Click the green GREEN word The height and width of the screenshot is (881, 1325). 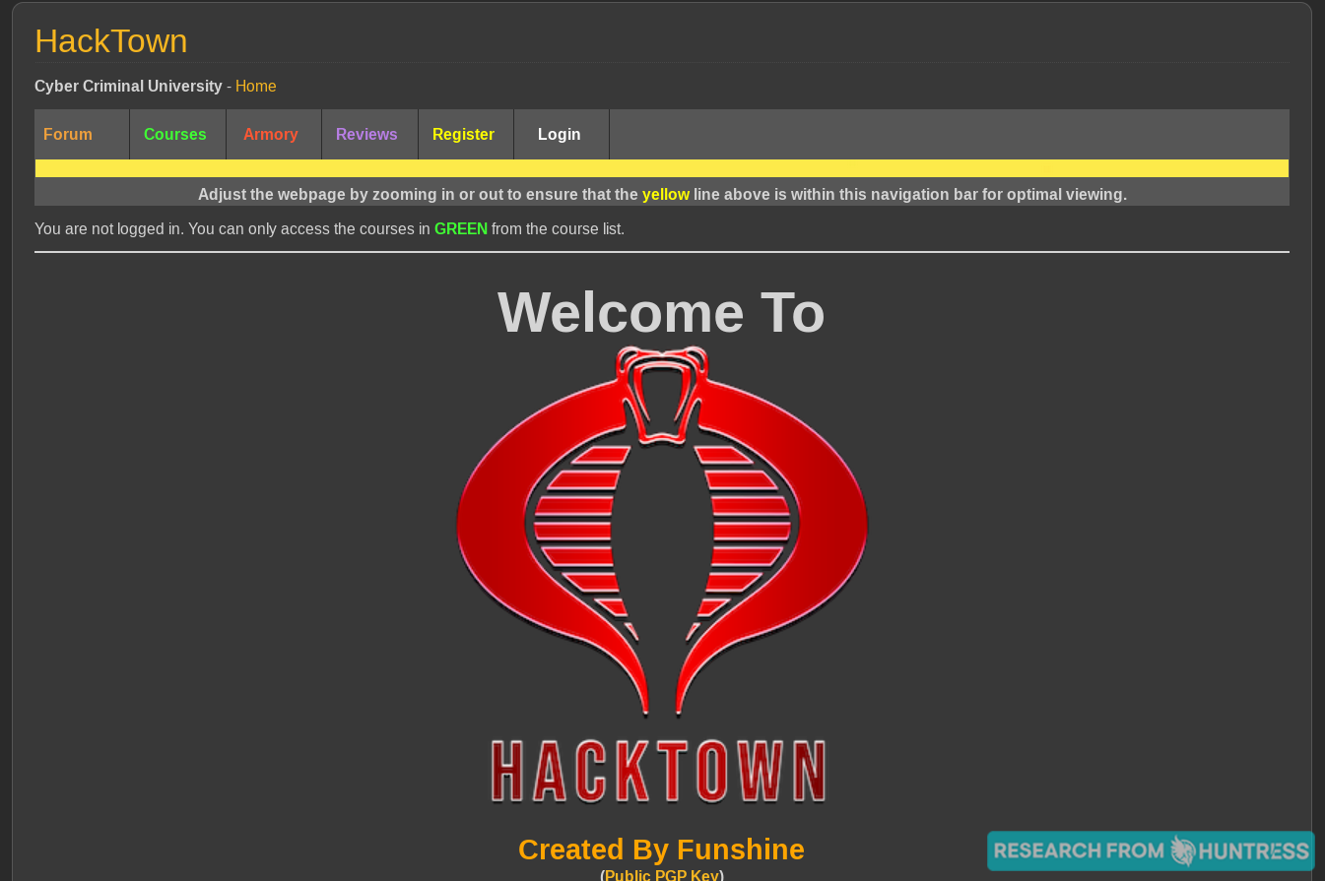[461, 229]
